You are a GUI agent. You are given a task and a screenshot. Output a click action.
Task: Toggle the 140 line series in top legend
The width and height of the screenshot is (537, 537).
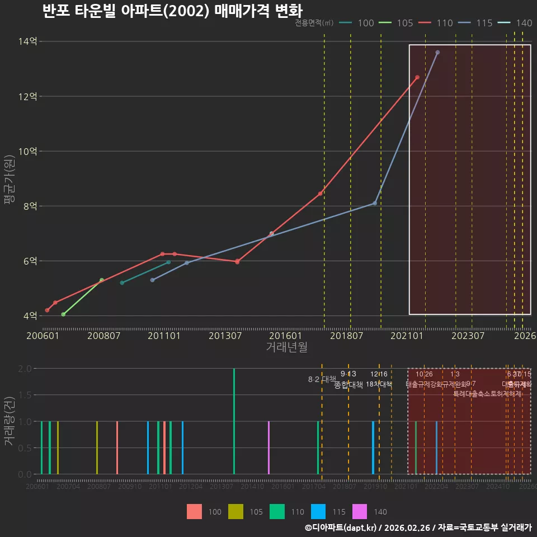click(515, 23)
